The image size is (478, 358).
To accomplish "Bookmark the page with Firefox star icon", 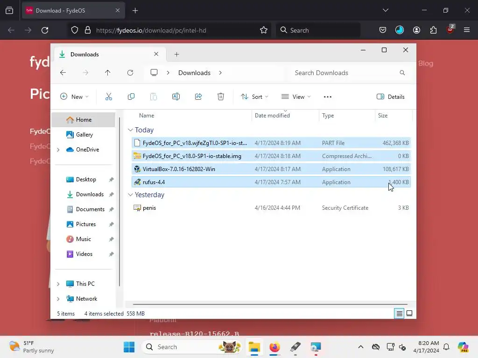I will [264, 30].
